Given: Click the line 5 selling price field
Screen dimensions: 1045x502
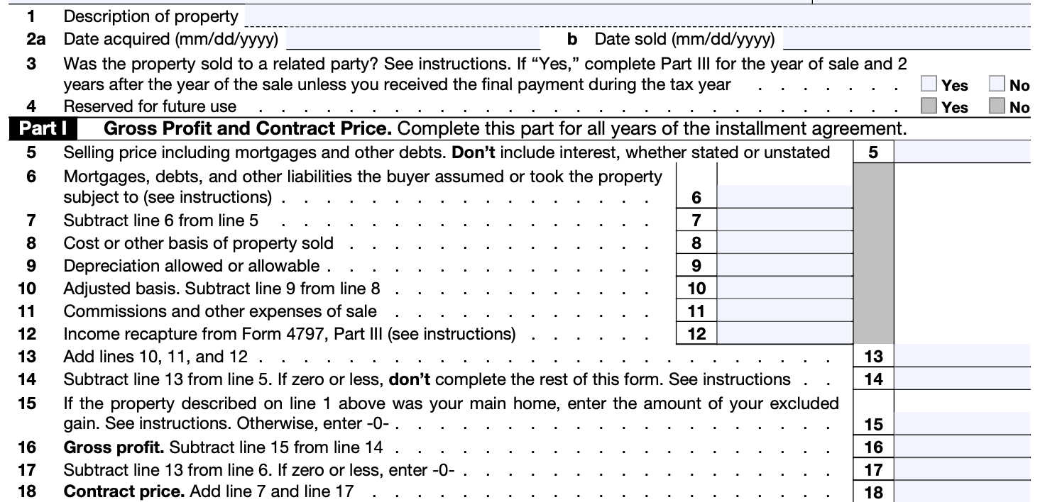Looking at the screenshot, I should [962, 152].
